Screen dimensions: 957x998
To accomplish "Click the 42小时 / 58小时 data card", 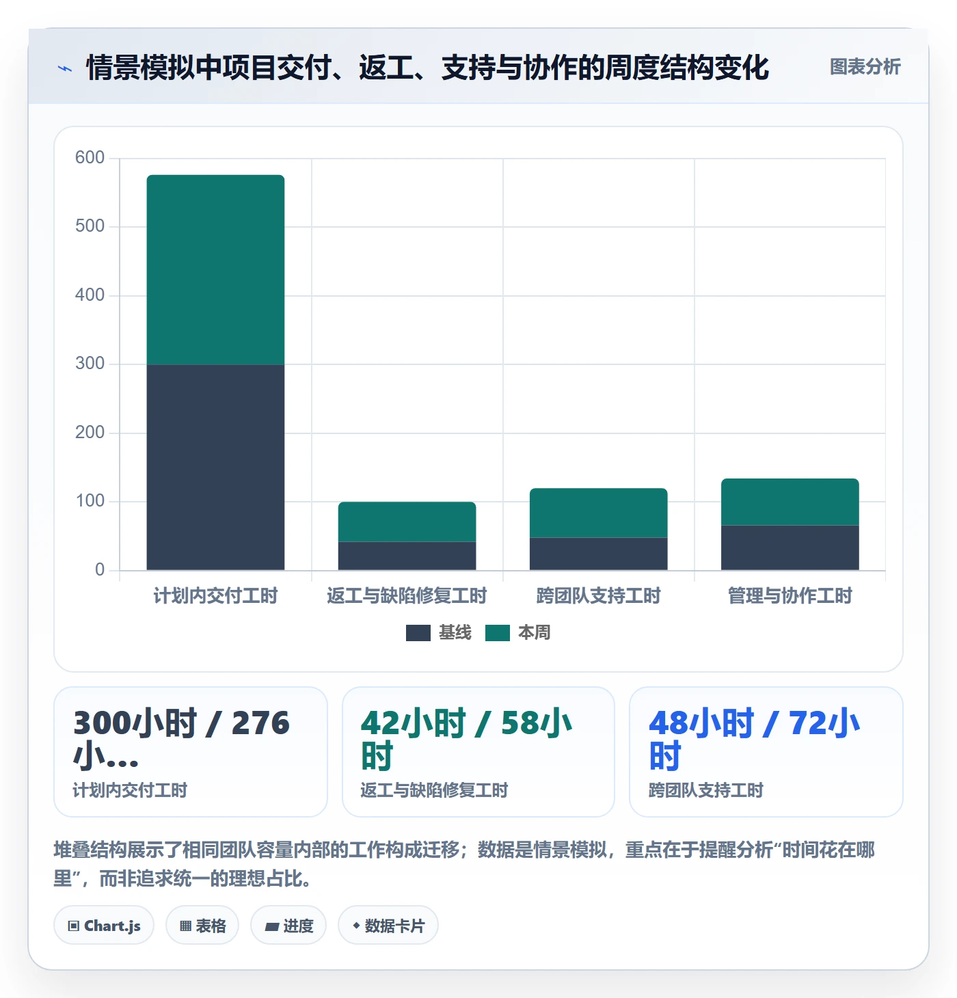I will [x=478, y=752].
